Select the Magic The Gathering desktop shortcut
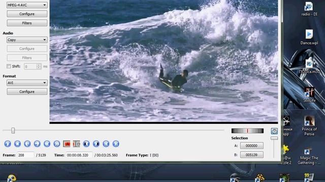 (x=309, y=156)
